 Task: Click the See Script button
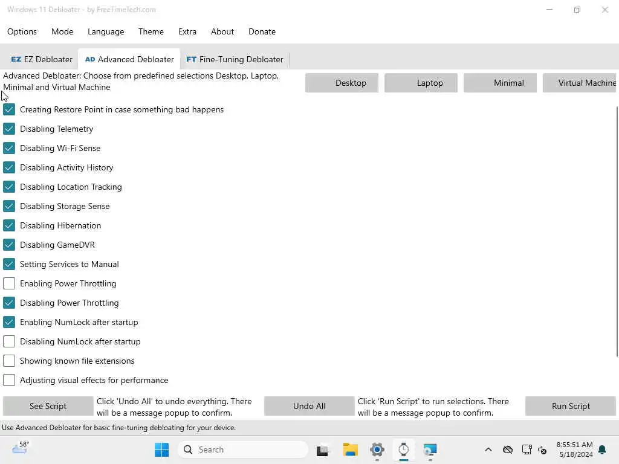tap(48, 406)
